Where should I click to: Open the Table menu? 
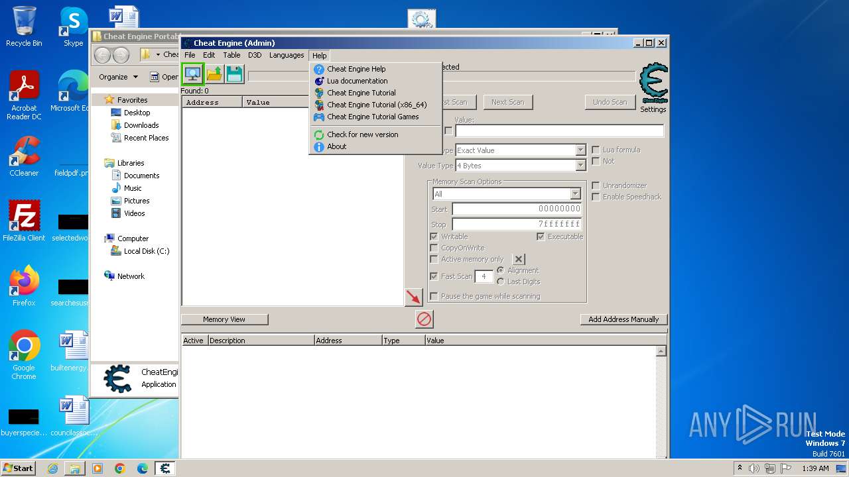tap(231, 55)
